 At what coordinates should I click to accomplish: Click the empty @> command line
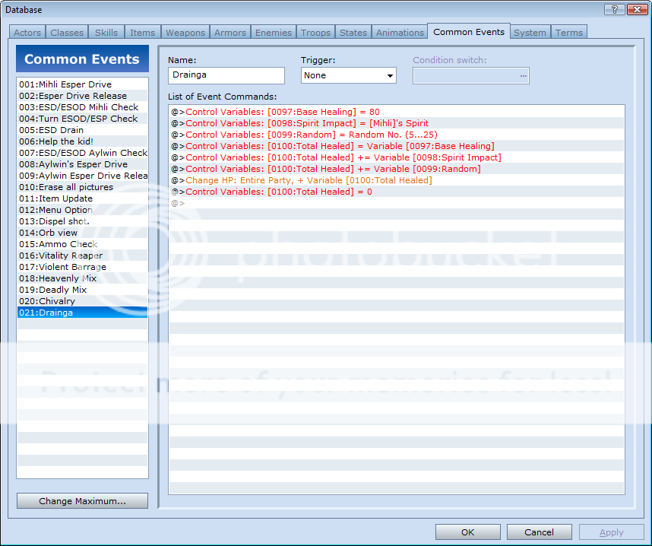(x=179, y=203)
